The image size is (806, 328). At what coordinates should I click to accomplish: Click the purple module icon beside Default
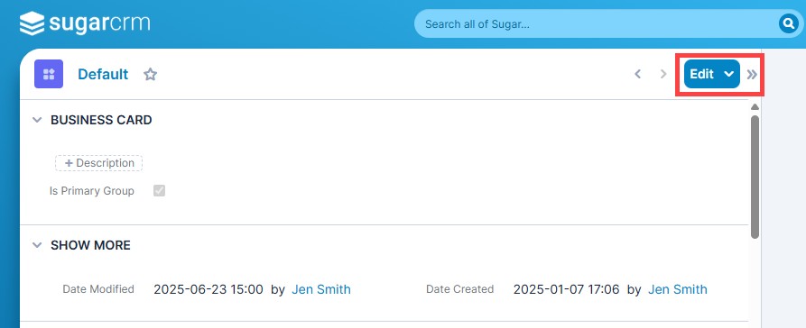[x=49, y=74]
